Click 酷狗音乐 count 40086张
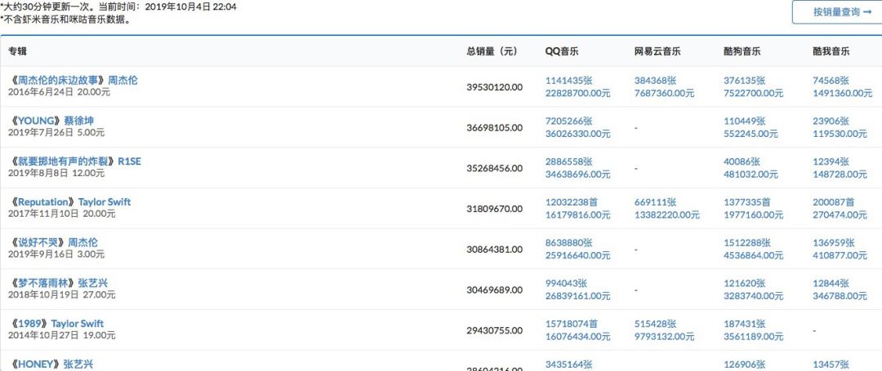The width and height of the screenshot is (882, 371). (742, 161)
